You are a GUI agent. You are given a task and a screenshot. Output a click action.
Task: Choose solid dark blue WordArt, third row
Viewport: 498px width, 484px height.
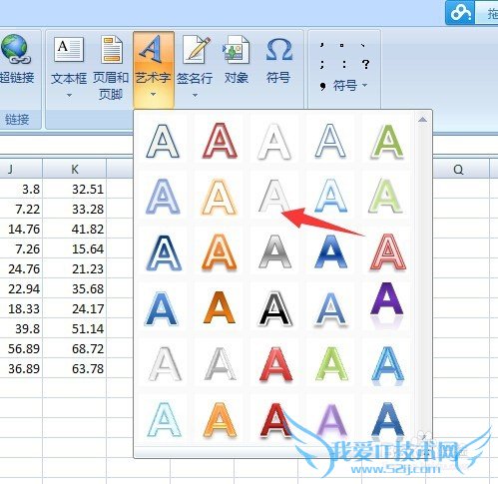pyautogui.click(x=331, y=251)
